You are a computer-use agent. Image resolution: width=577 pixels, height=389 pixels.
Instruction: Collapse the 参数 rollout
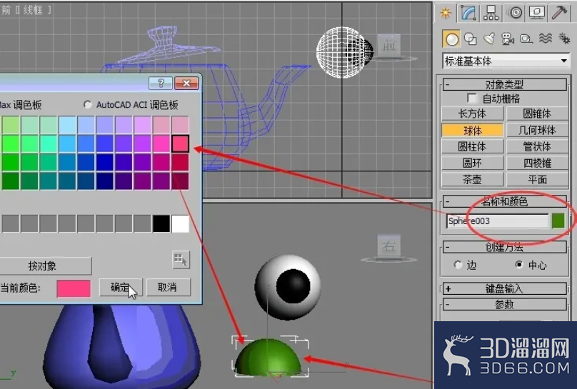(x=504, y=305)
